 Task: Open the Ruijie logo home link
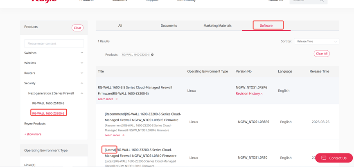(x=44, y=1)
